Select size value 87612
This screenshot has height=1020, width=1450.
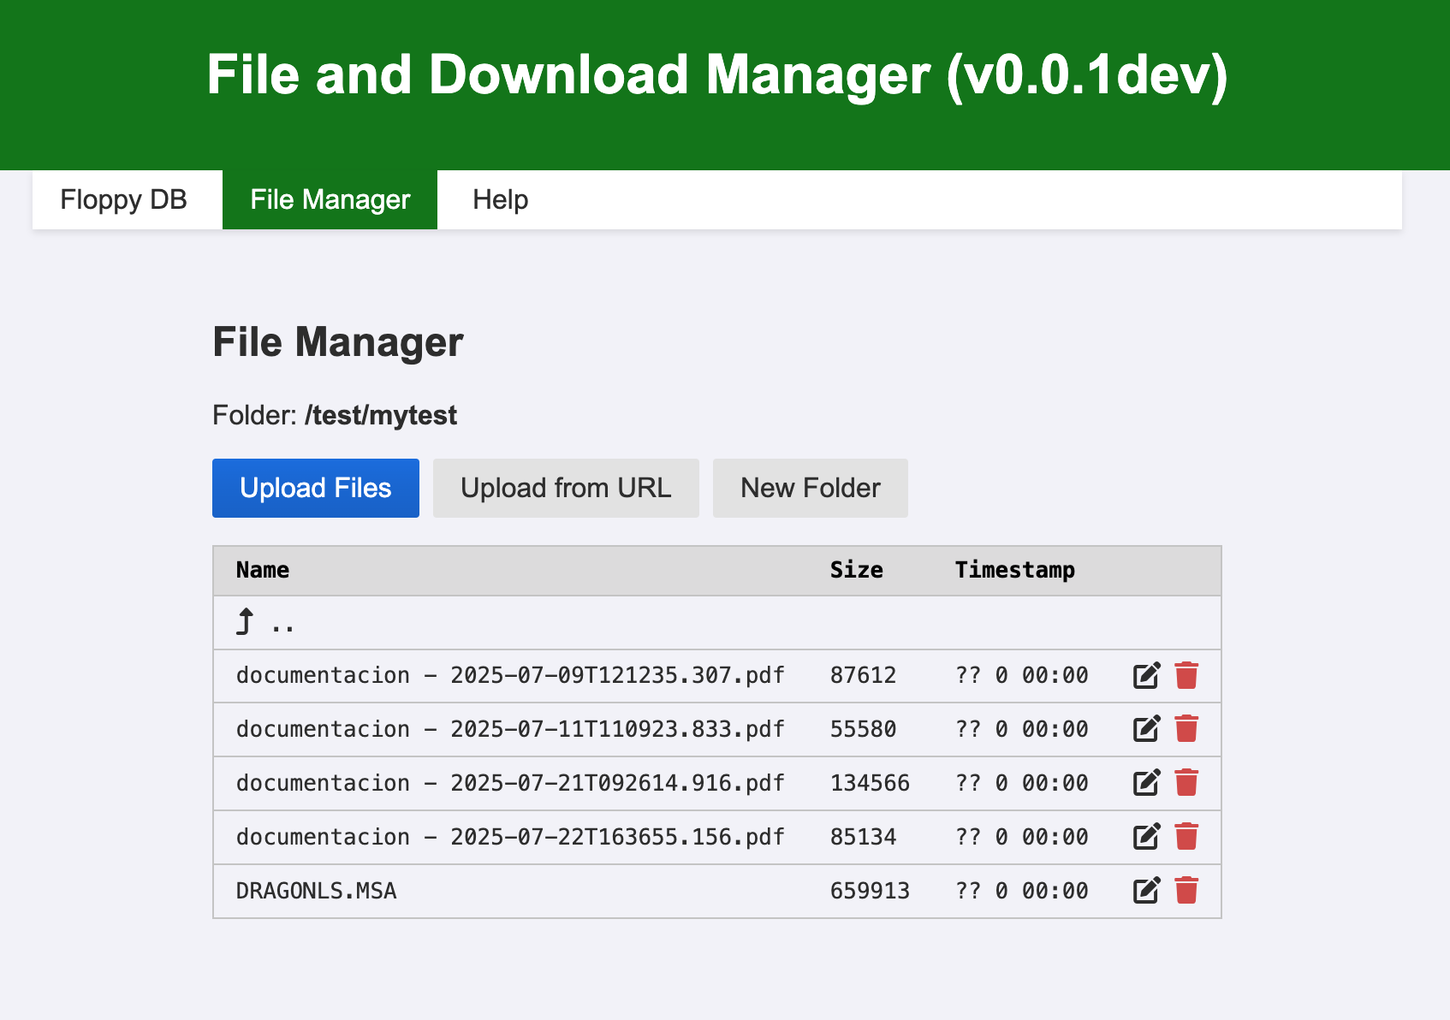pos(863,675)
